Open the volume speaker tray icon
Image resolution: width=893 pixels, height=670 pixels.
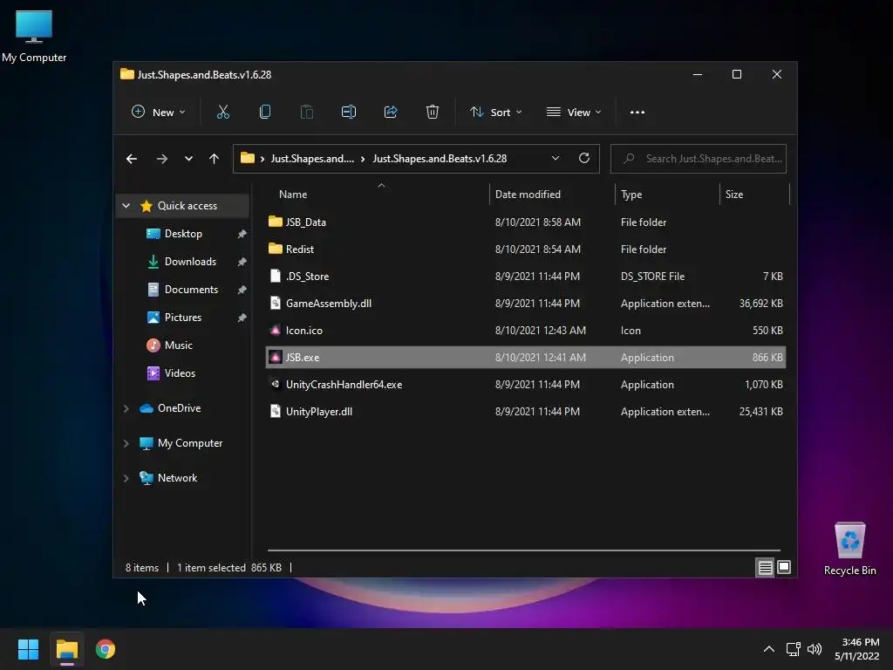(815, 649)
